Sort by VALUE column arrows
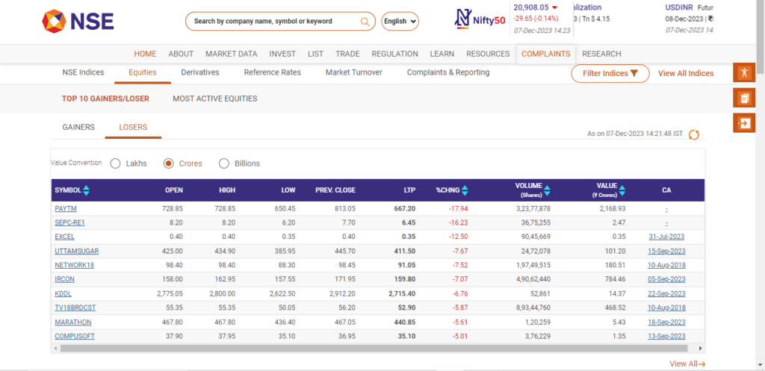The height and width of the screenshot is (371, 765). [x=622, y=190]
